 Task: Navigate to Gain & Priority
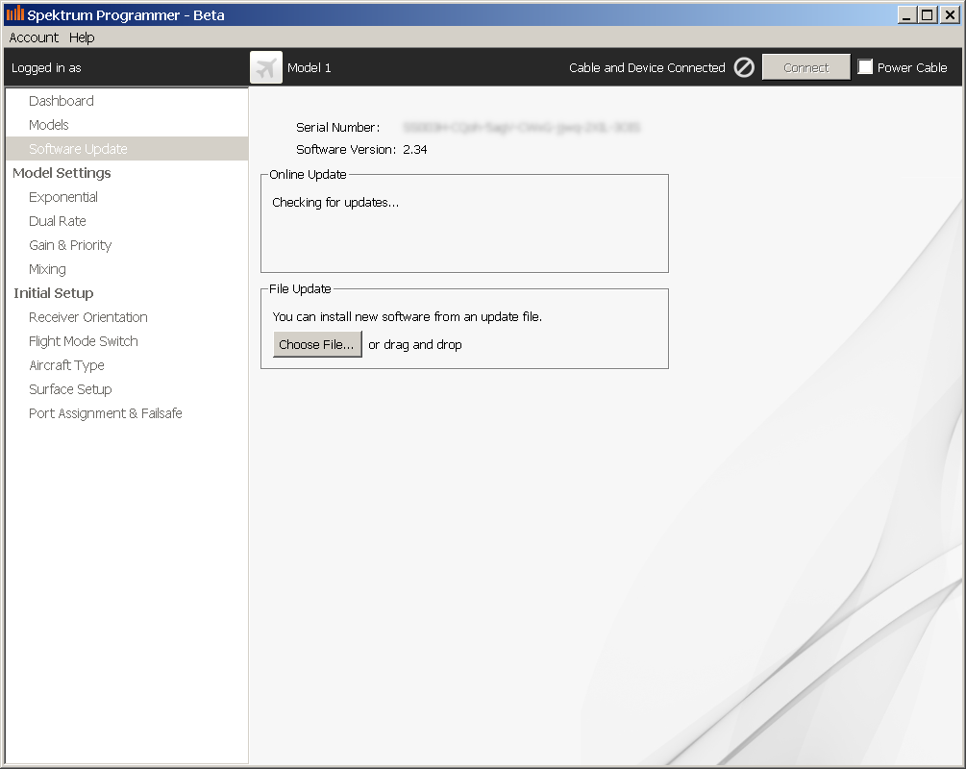(x=70, y=245)
